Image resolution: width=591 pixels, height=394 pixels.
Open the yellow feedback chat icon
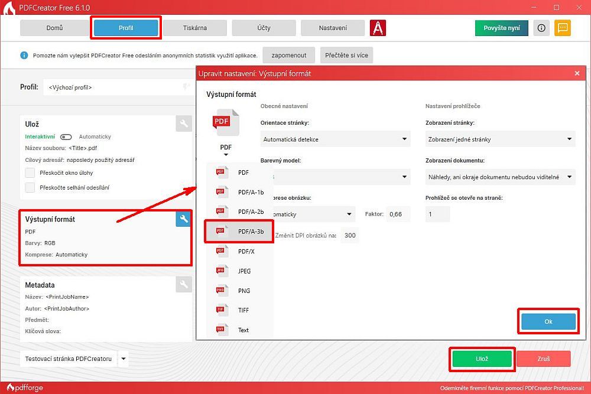(x=563, y=28)
